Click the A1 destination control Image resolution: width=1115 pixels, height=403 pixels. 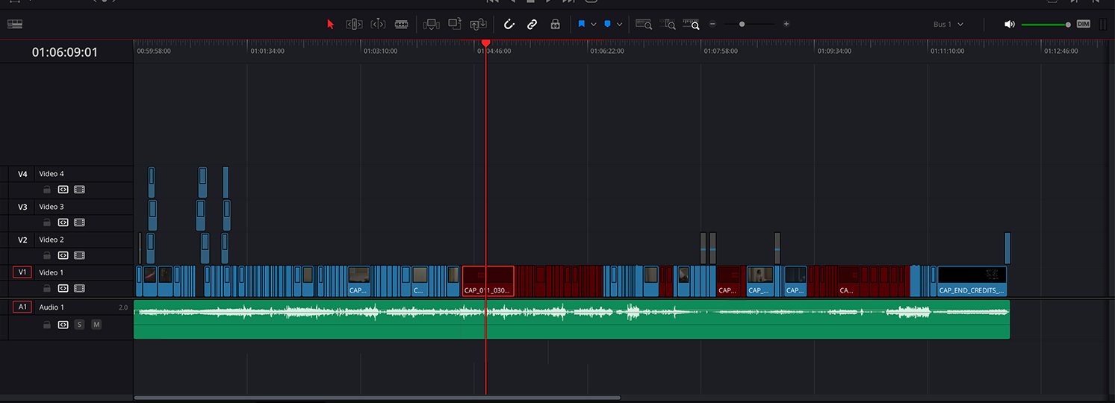tap(22, 307)
